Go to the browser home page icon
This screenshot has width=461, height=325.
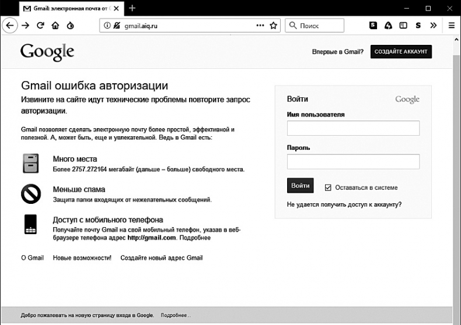[x=55, y=26]
